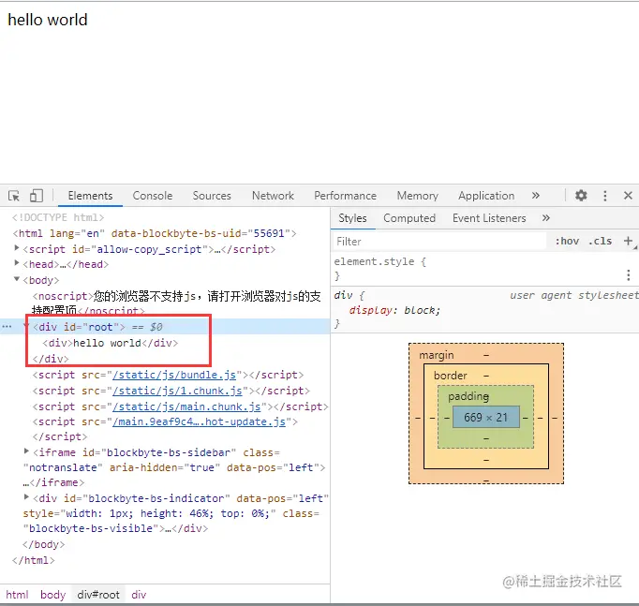Click the styles Filter input field
This screenshot has width=639, height=606.
click(x=439, y=242)
